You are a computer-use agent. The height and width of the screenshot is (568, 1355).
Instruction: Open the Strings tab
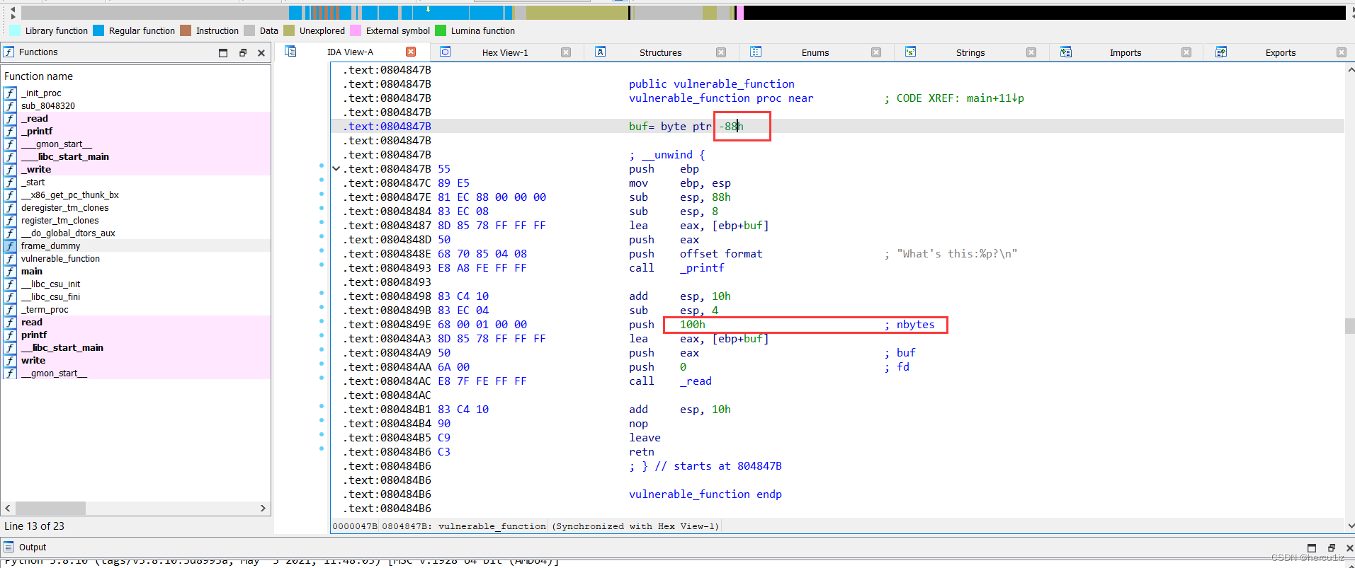(x=970, y=53)
